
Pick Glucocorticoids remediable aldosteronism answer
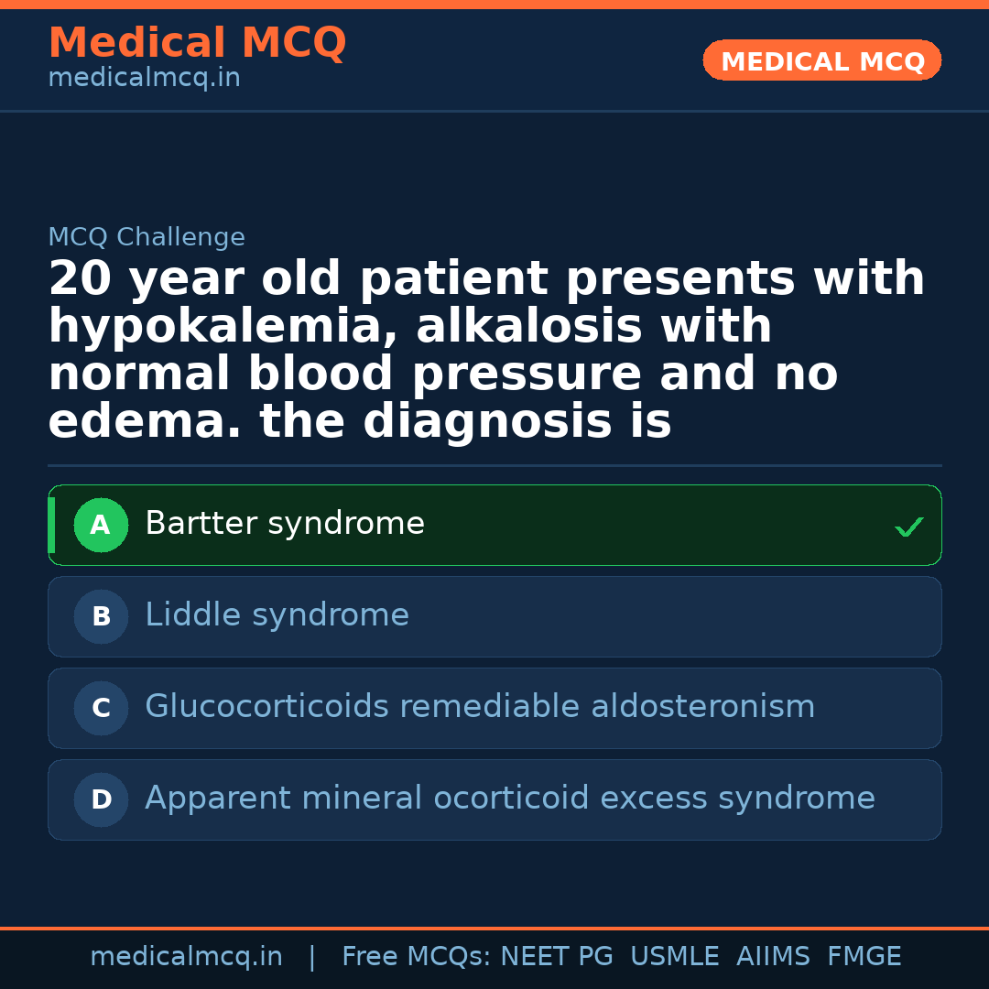point(480,707)
